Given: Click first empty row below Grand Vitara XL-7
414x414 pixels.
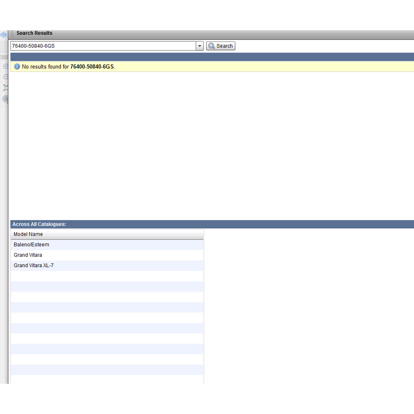Looking at the screenshot, I should pos(107,276).
